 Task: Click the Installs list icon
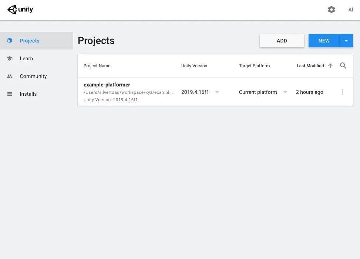click(x=10, y=94)
